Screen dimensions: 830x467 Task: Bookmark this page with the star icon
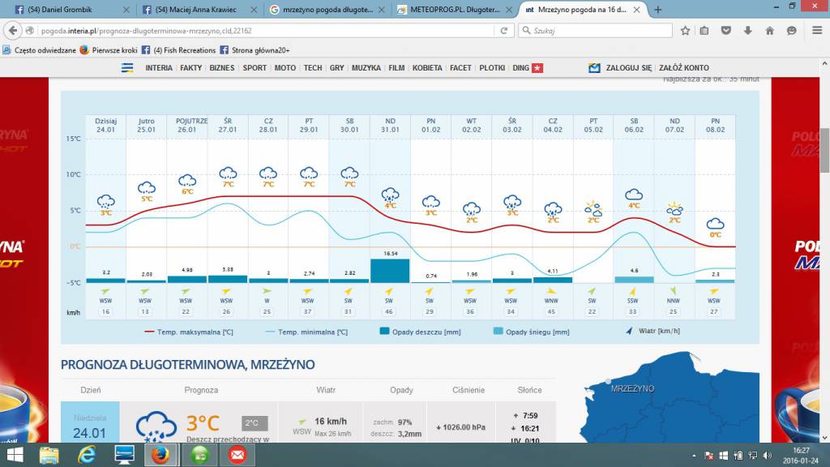tap(685, 31)
